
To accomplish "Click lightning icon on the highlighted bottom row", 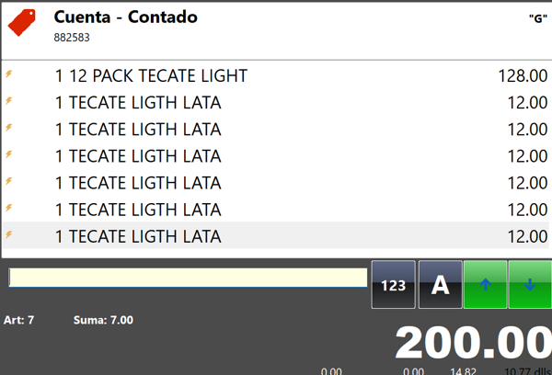I will [x=9, y=236].
